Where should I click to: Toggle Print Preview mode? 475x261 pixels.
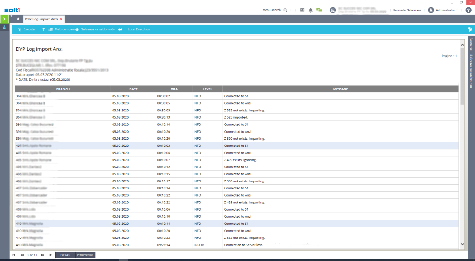click(85, 255)
